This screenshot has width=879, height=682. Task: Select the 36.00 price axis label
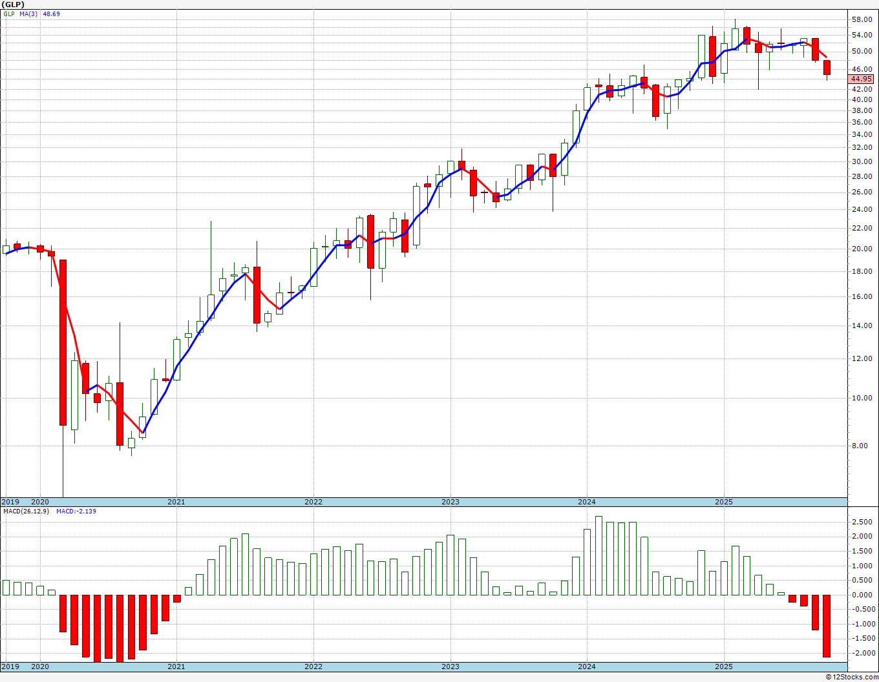tap(862, 122)
